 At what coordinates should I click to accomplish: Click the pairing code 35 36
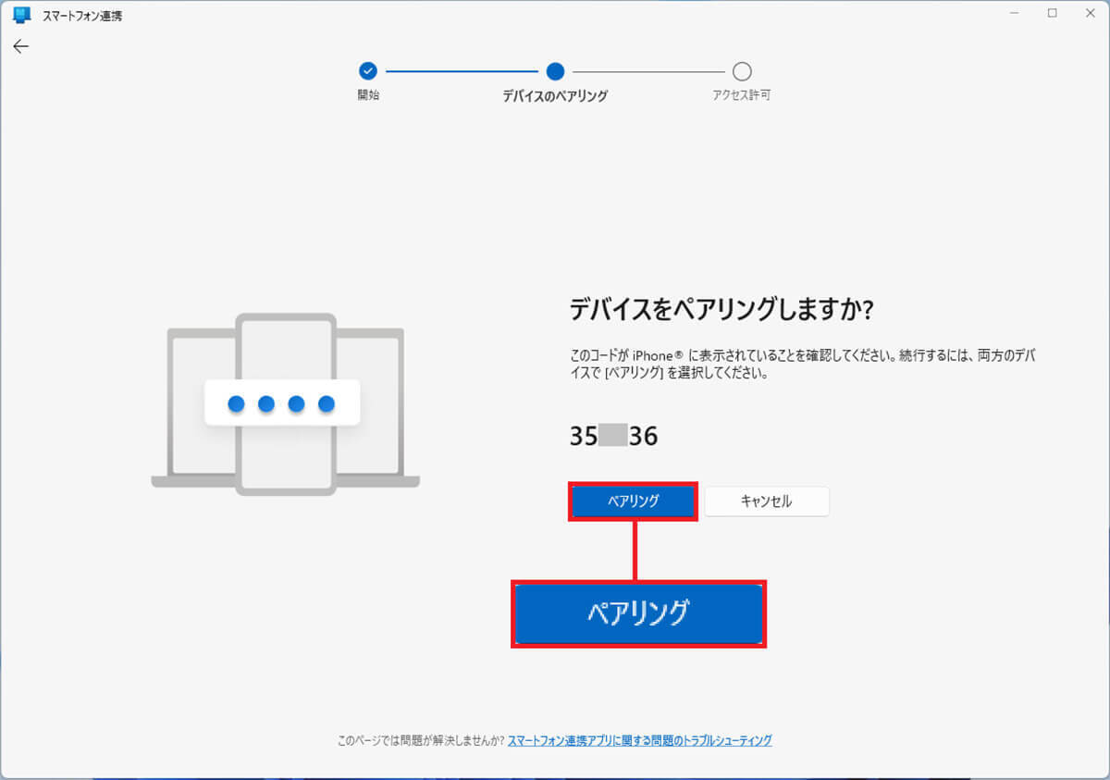point(613,436)
